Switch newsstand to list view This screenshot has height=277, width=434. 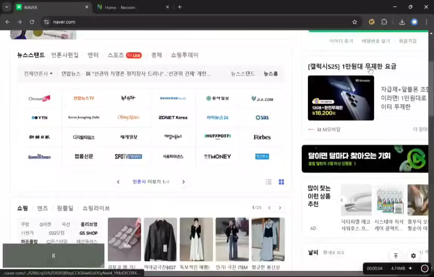tap(269, 182)
